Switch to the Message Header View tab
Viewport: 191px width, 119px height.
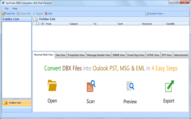pos(99,55)
